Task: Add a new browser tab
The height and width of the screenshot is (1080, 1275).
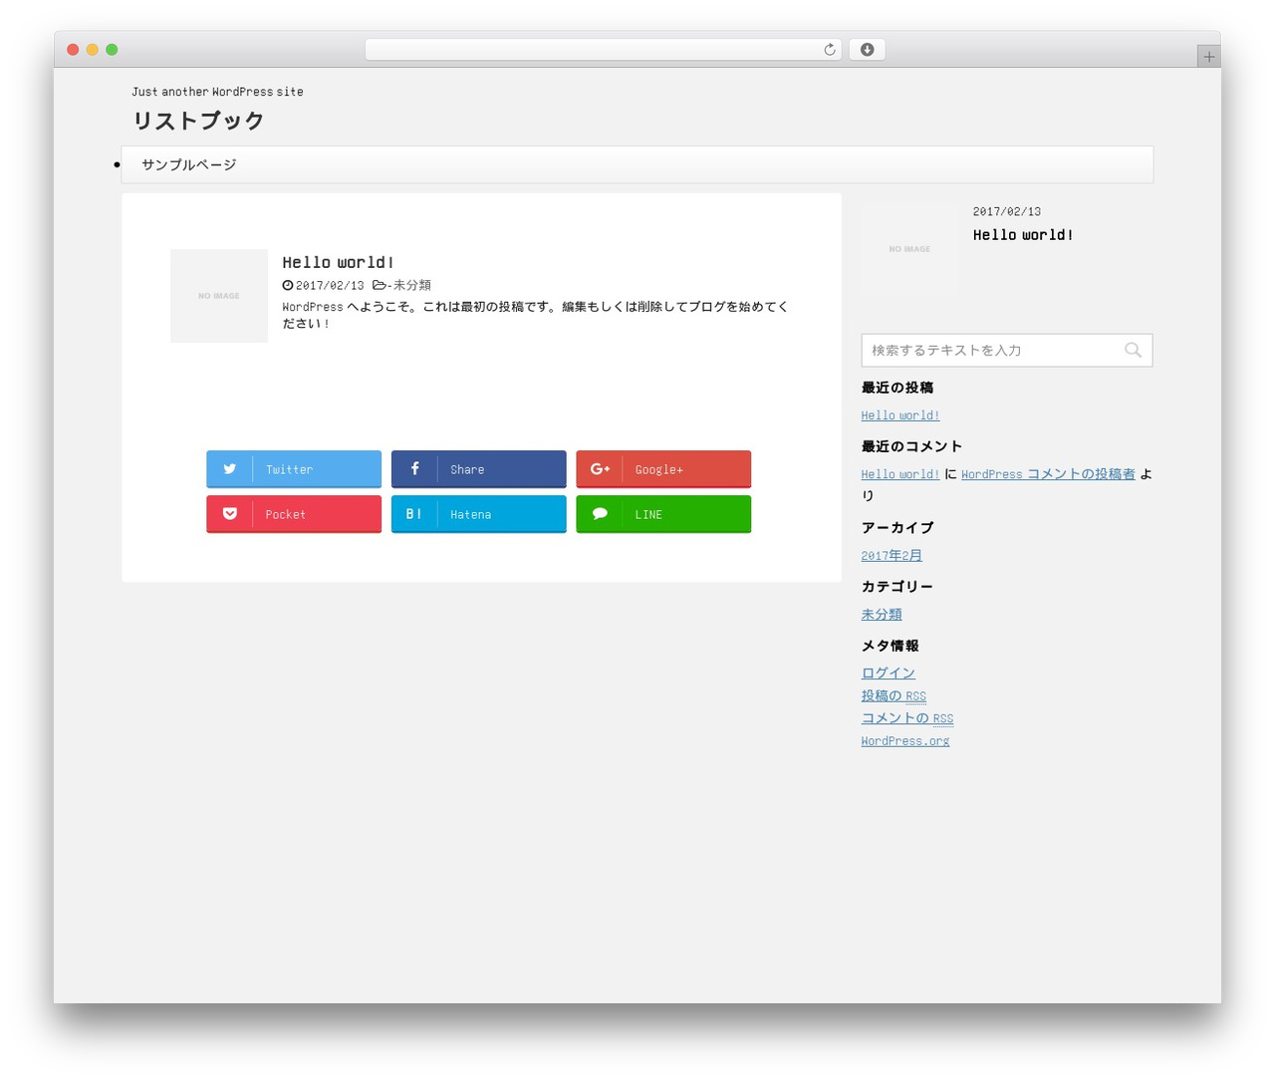Action: point(1208,57)
